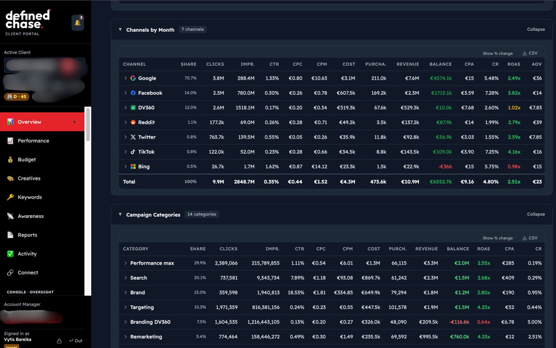Open the Overview menu item
This screenshot has width=556, height=348.
coord(42,122)
